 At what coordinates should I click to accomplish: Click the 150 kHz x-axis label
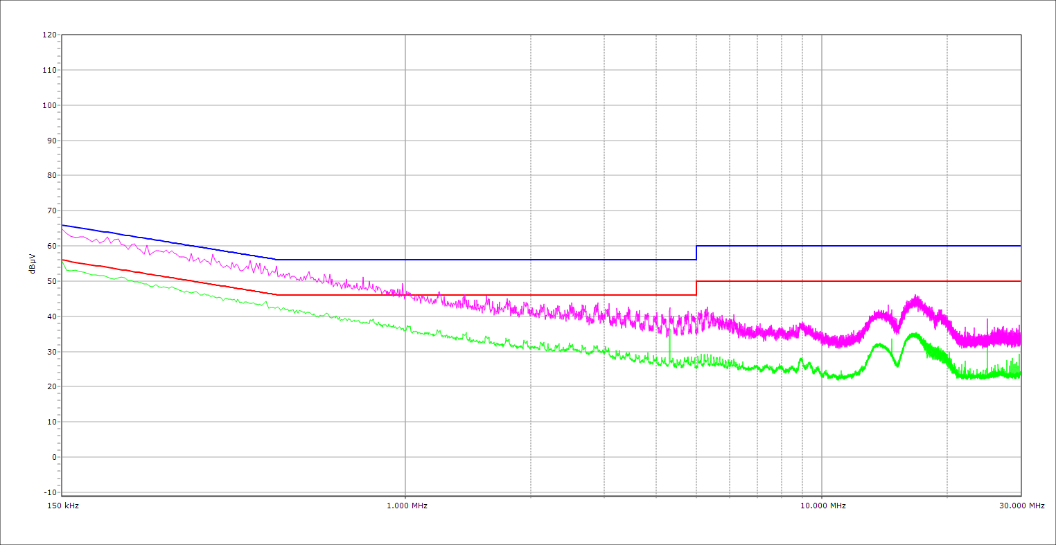pyautogui.click(x=64, y=506)
